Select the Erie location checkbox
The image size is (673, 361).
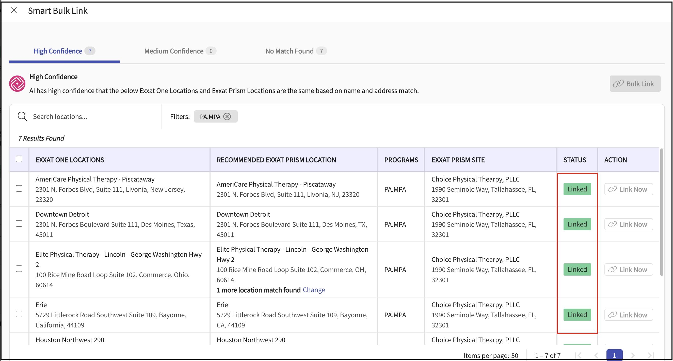[x=19, y=314]
